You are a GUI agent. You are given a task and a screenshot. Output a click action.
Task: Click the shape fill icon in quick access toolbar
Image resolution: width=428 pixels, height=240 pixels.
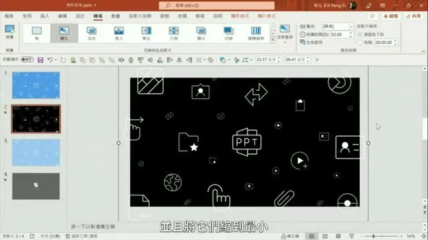[223, 60]
